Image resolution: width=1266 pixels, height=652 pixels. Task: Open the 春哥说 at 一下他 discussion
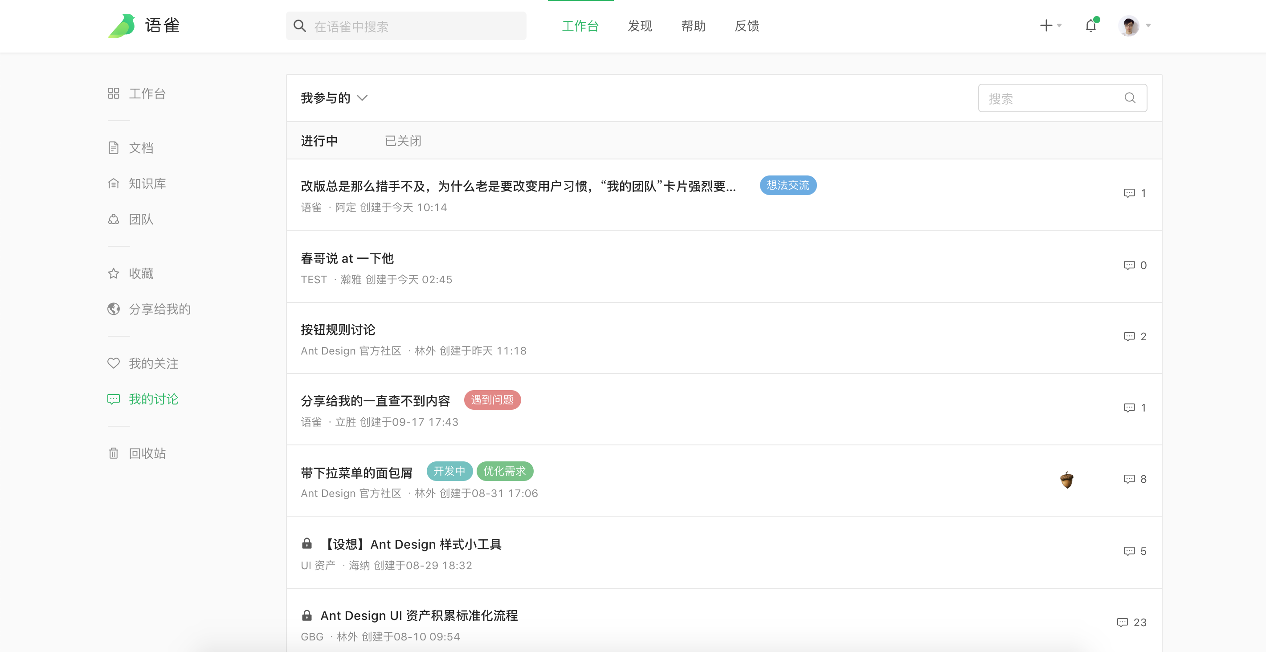347,258
